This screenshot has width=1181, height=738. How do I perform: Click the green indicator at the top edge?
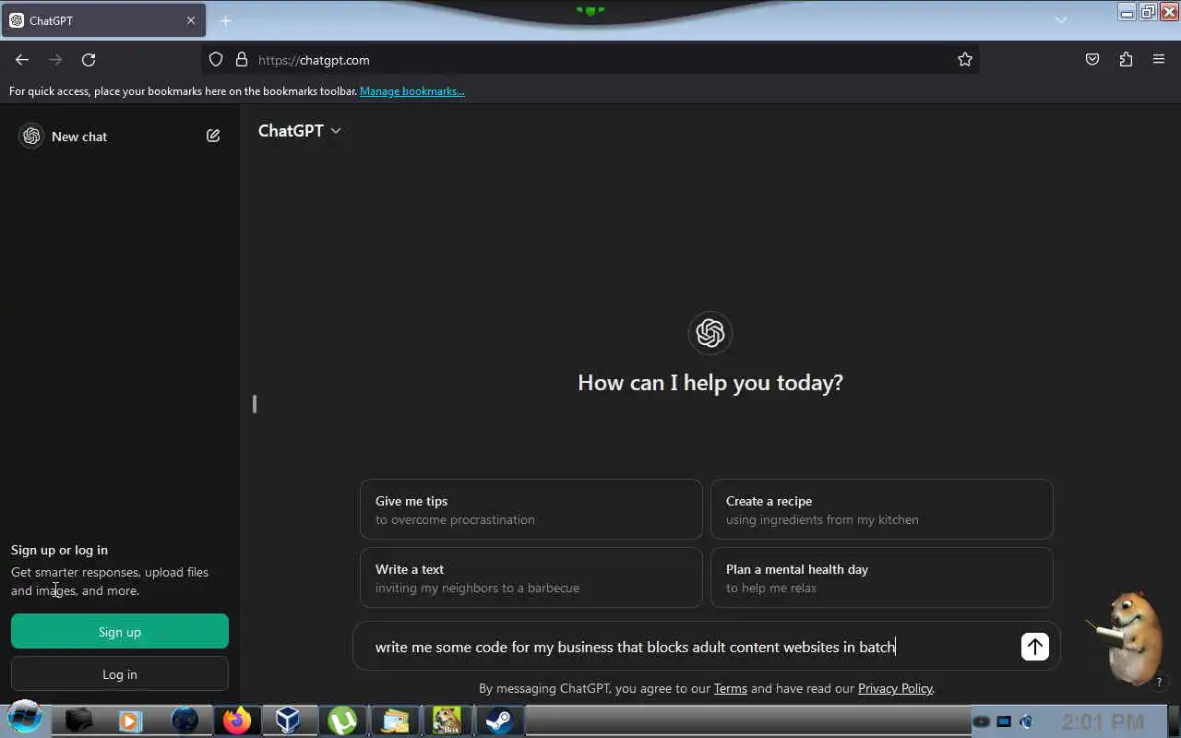[590, 10]
